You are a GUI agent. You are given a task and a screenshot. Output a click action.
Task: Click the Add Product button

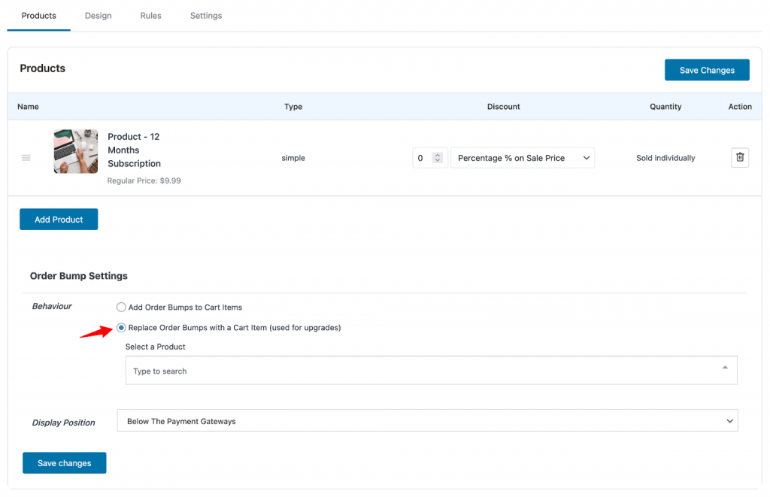(x=59, y=219)
